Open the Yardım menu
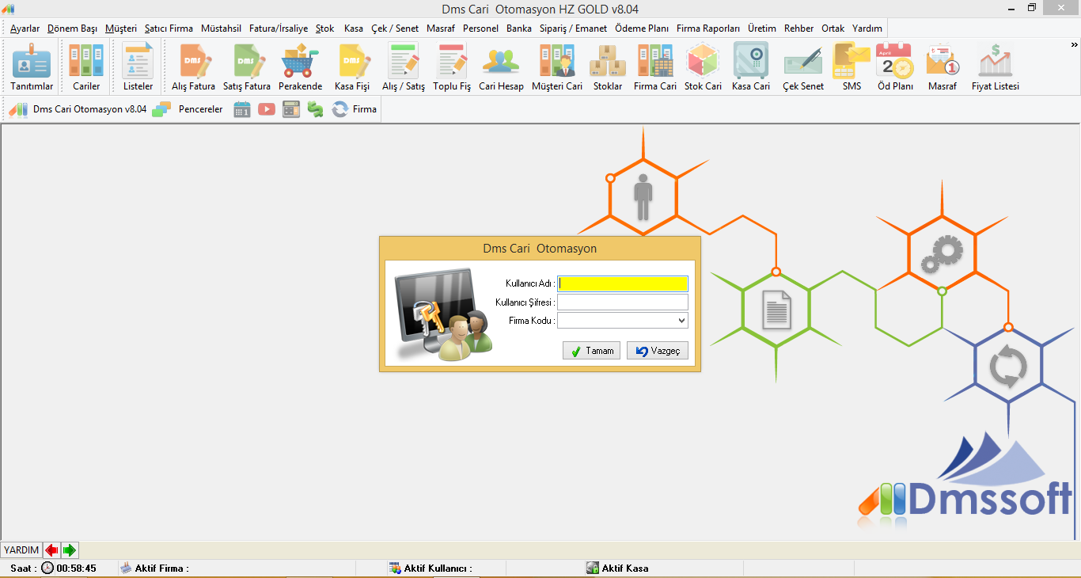The width and height of the screenshot is (1081, 578). (x=867, y=29)
